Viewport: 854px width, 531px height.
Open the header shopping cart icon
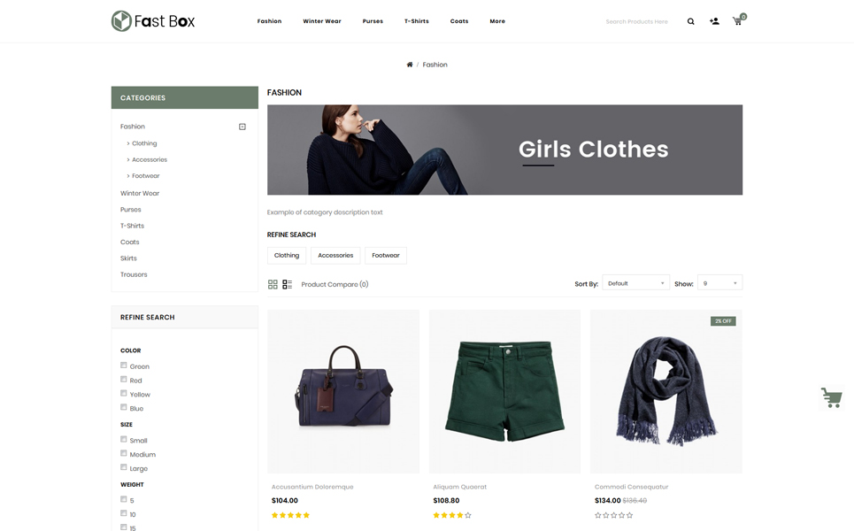click(739, 20)
